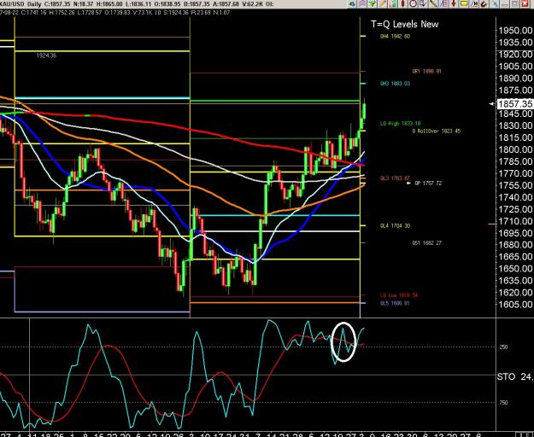Click the QP 1757.72 pivot label
The height and width of the screenshot is (437, 534).
[x=428, y=184]
